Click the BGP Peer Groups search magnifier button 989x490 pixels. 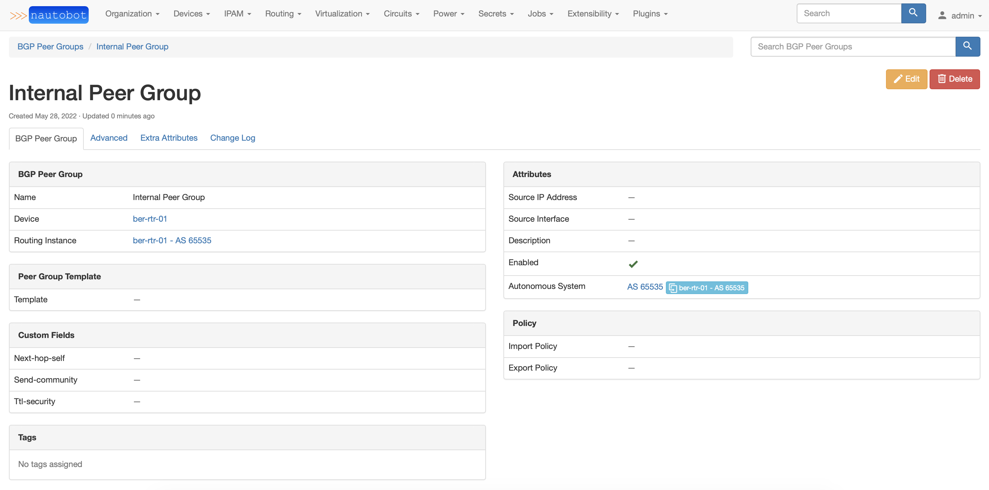(967, 46)
